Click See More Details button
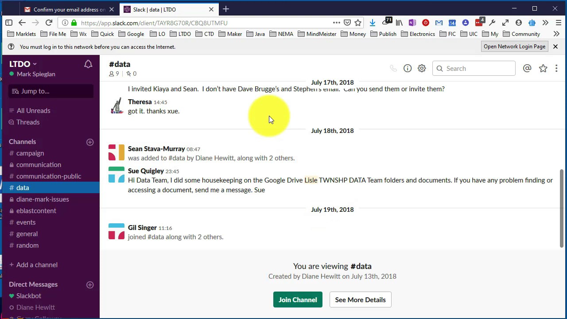The width and height of the screenshot is (567, 319). click(x=360, y=300)
